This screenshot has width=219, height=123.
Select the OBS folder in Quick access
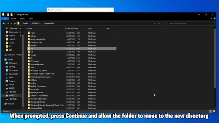pos(11,50)
